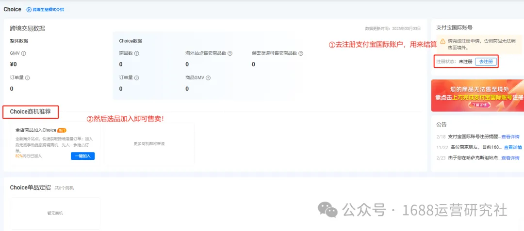Open 查看详情 for the 2/23 announcement
Viewport: 524px width, 231px height.
click(510, 158)
